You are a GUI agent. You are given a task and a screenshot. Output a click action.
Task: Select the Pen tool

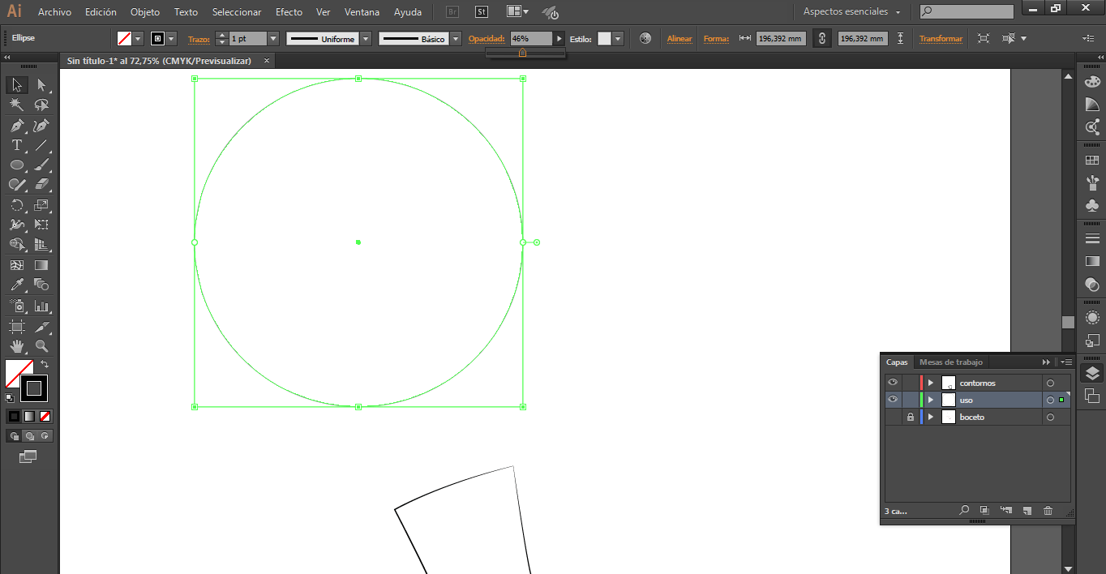(16, 126)
